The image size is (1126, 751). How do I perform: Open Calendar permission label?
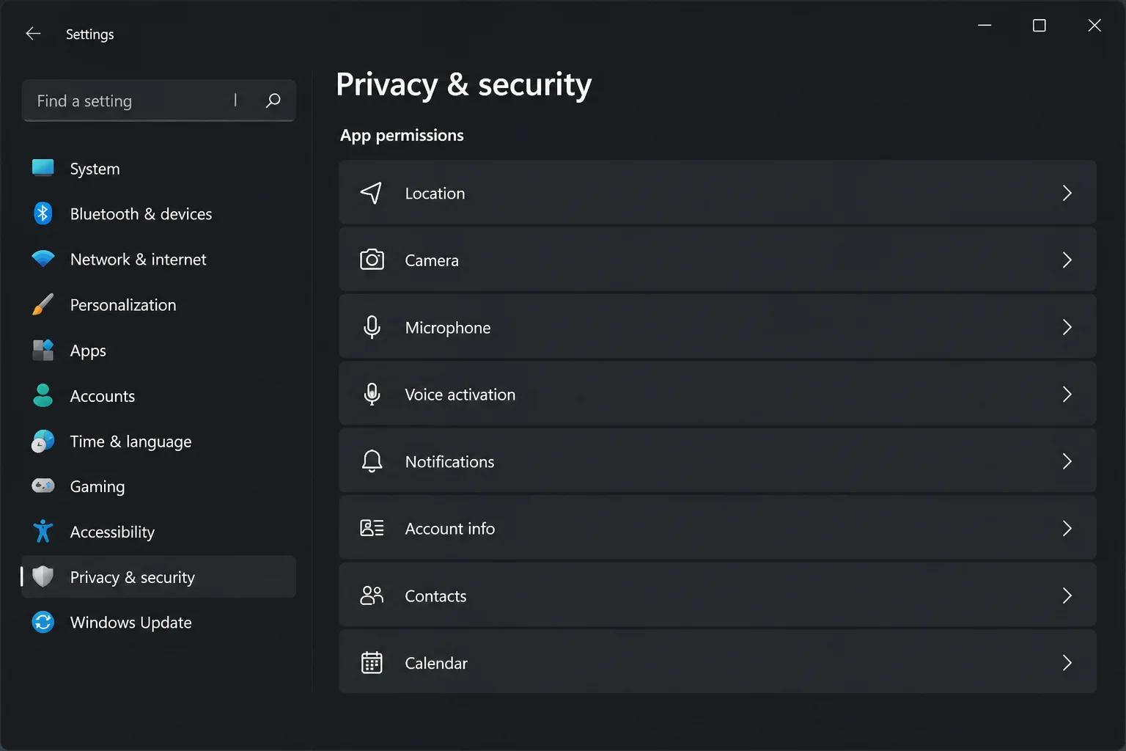coord(436,663)
